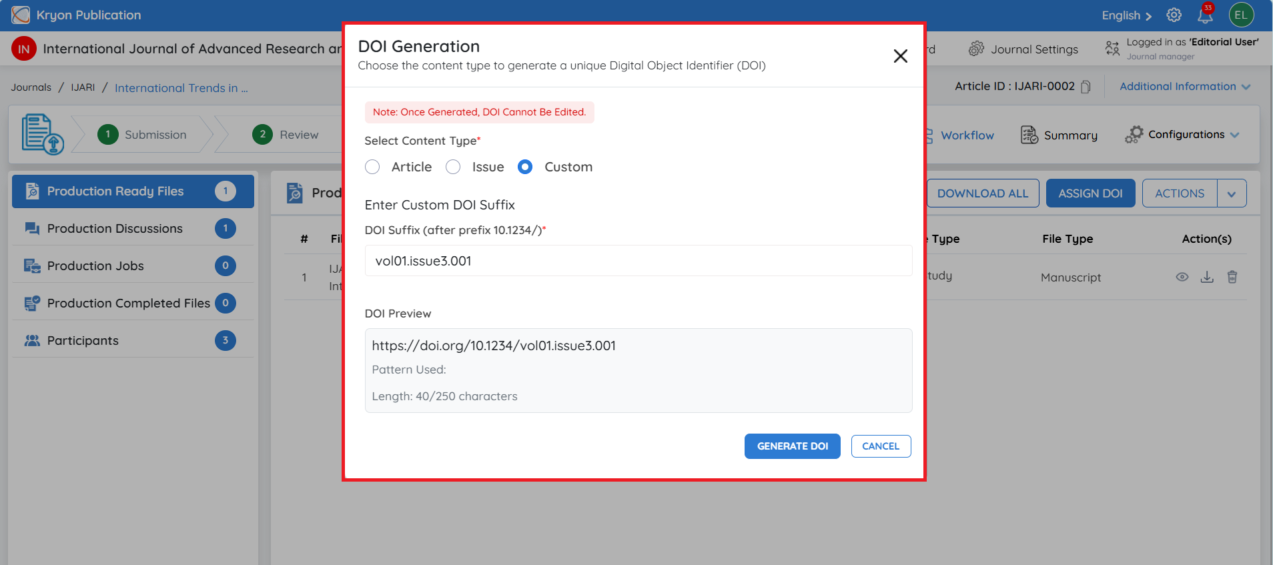The width and height of the screenshot is (1273, 565).
Task: Delete the Manuscript file with trash icon
Action: (x=1232, y=277)
